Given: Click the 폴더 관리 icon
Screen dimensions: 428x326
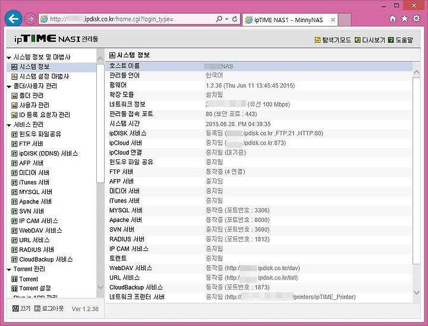Looking at the screenshot, I should pyautogui.click(x=14, y=96).
